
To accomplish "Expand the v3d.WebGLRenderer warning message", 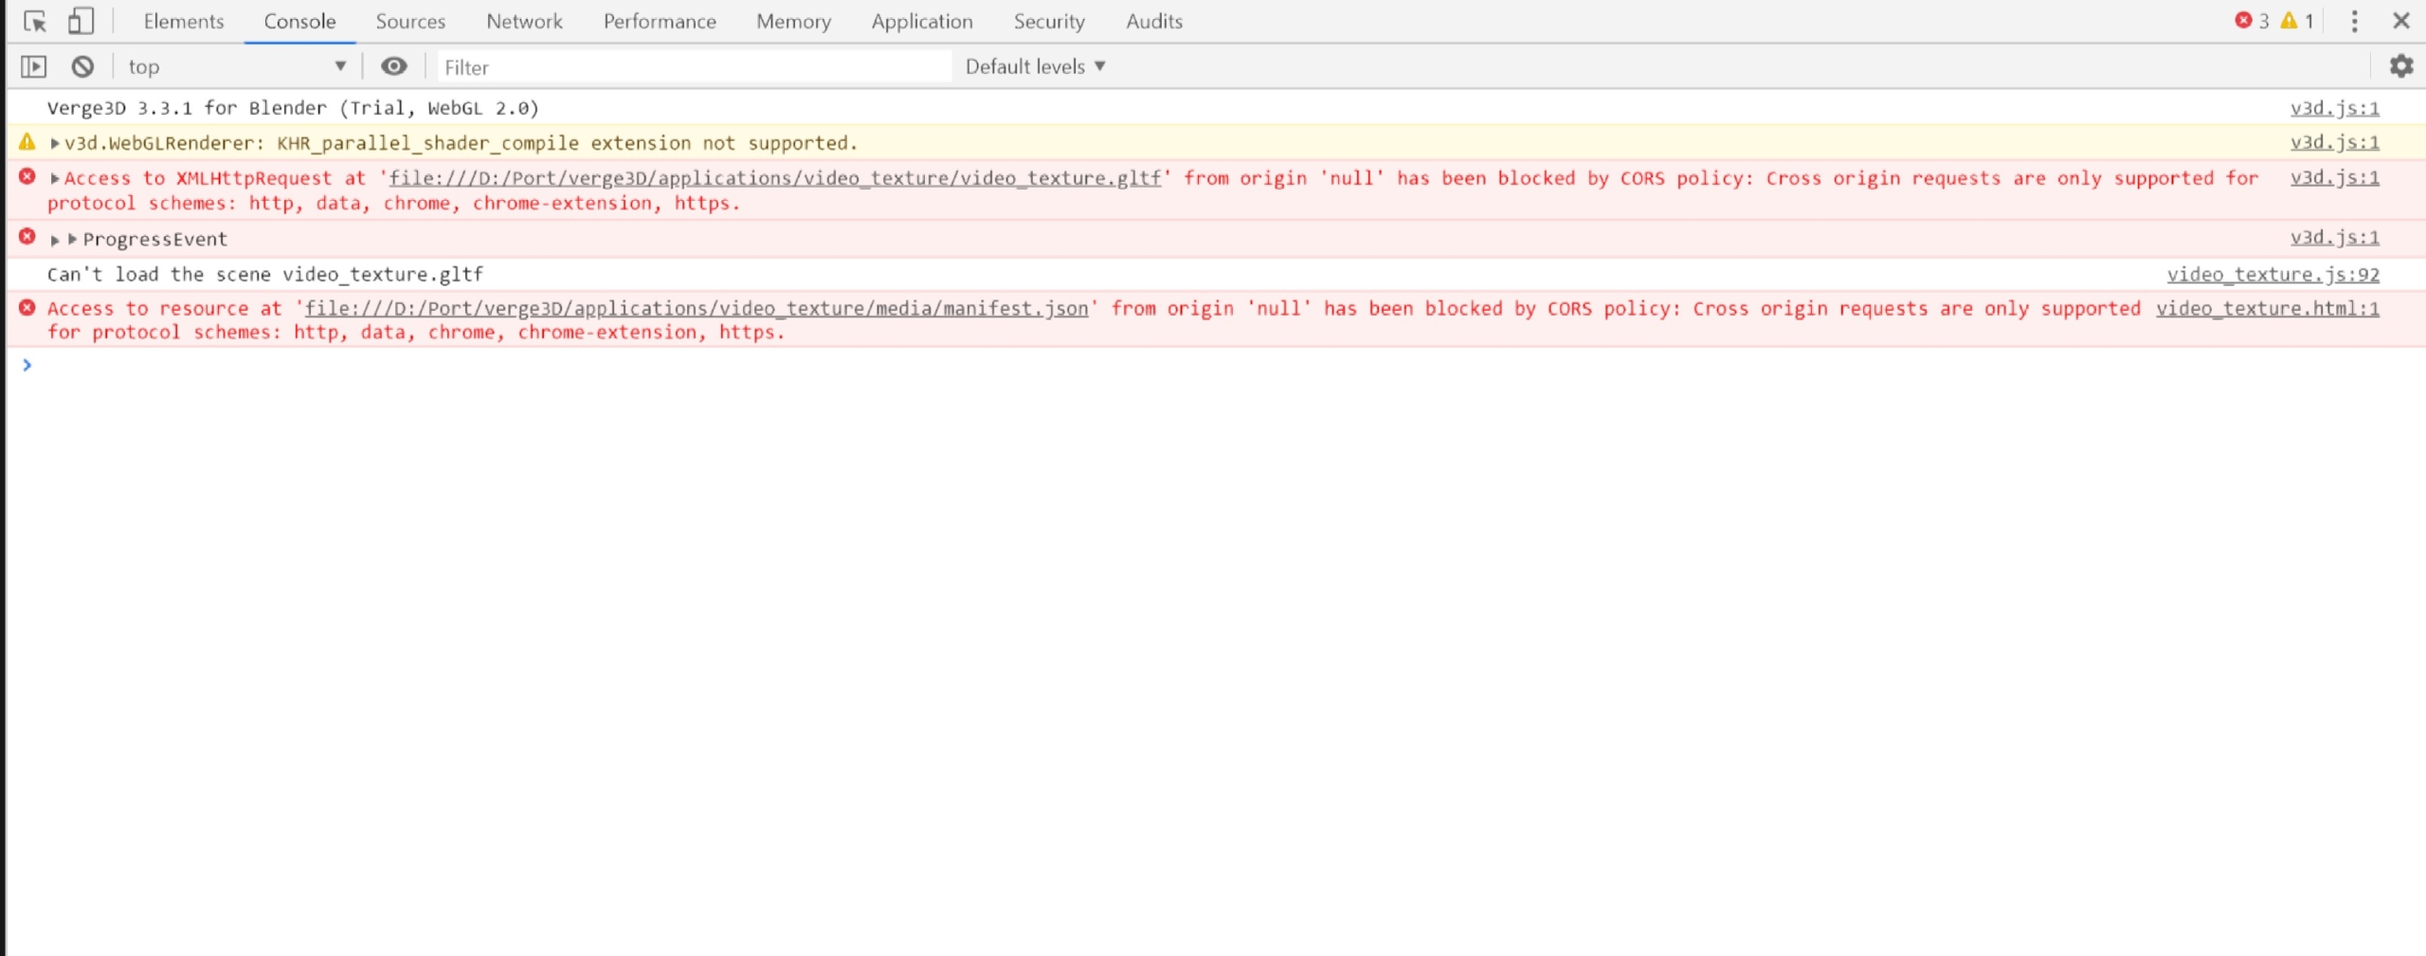I will pos(55,143).
